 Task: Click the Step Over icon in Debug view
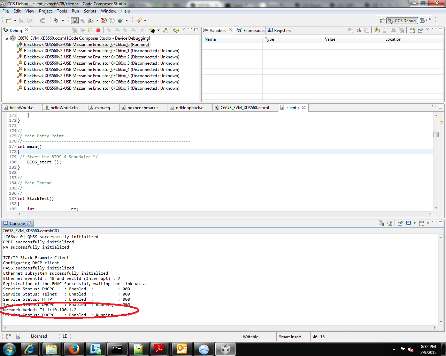tap(117, 31)
